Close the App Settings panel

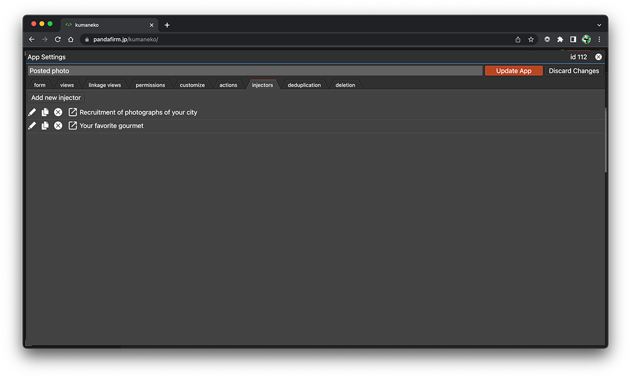pyautogui.click(x=598, y=57)
